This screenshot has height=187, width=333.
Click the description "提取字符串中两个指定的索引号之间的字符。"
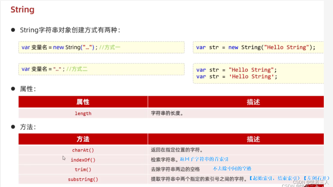tap(199, 179)
